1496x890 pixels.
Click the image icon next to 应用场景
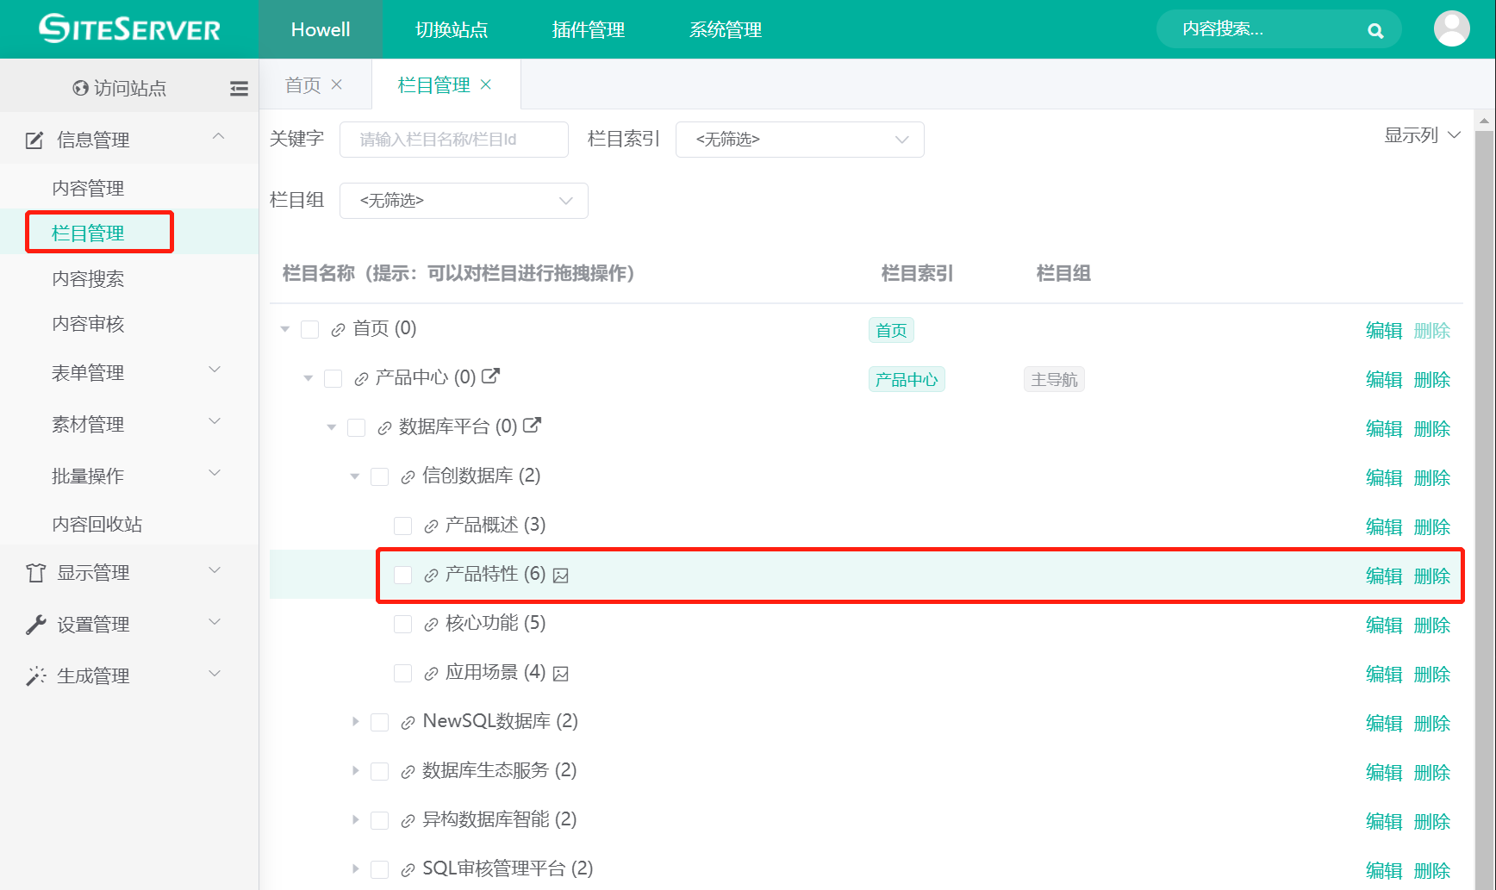[561, 674]
